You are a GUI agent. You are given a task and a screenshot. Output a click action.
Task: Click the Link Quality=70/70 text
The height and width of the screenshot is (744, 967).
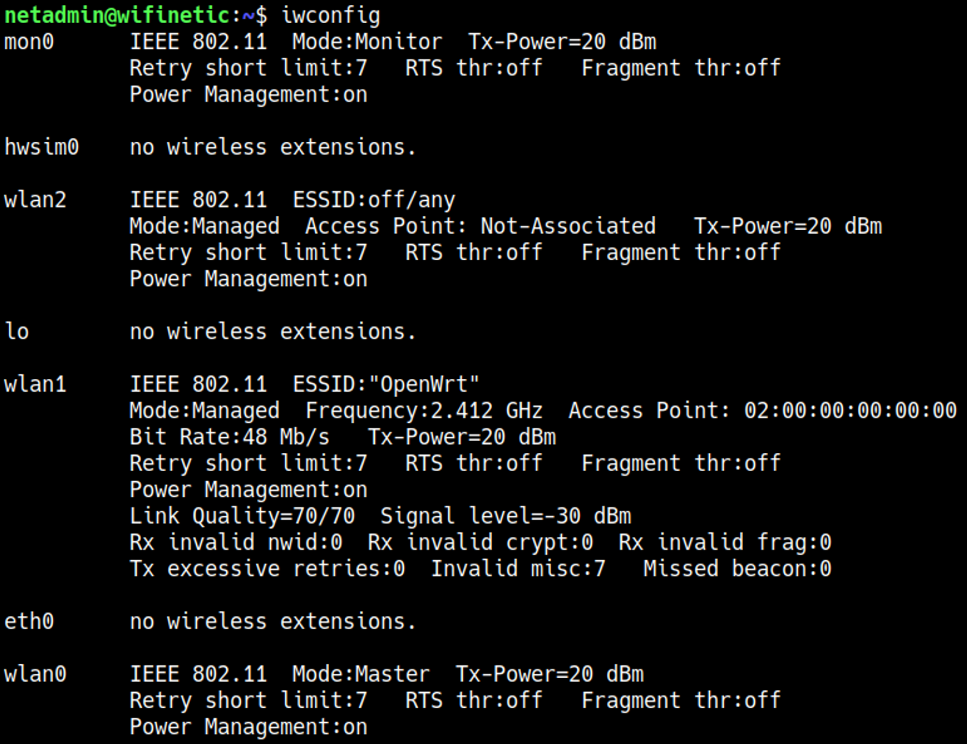pos(242,516)
